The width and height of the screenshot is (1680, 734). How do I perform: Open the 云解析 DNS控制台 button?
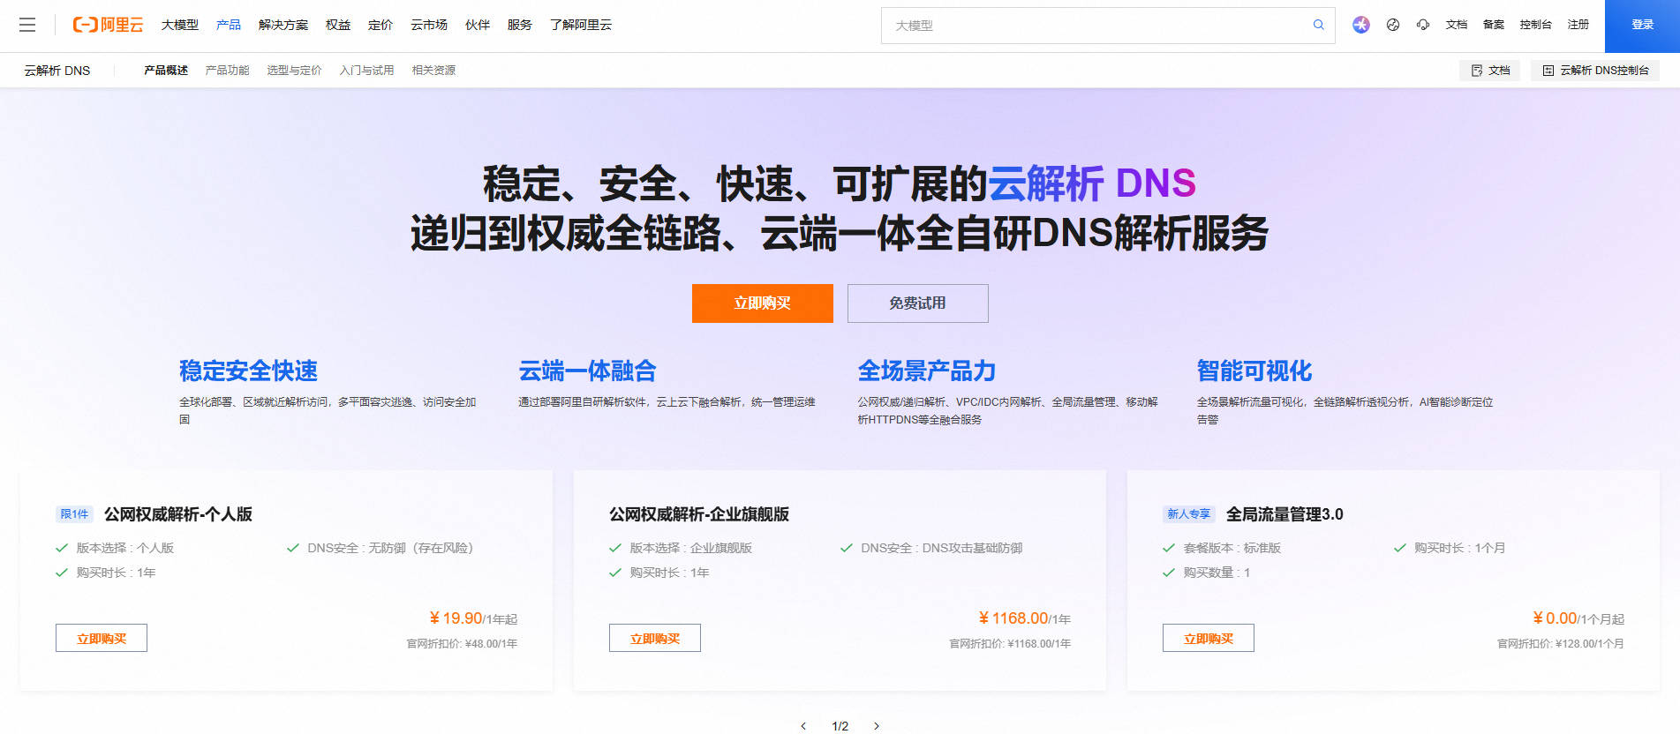click(x=1594, y=71)
